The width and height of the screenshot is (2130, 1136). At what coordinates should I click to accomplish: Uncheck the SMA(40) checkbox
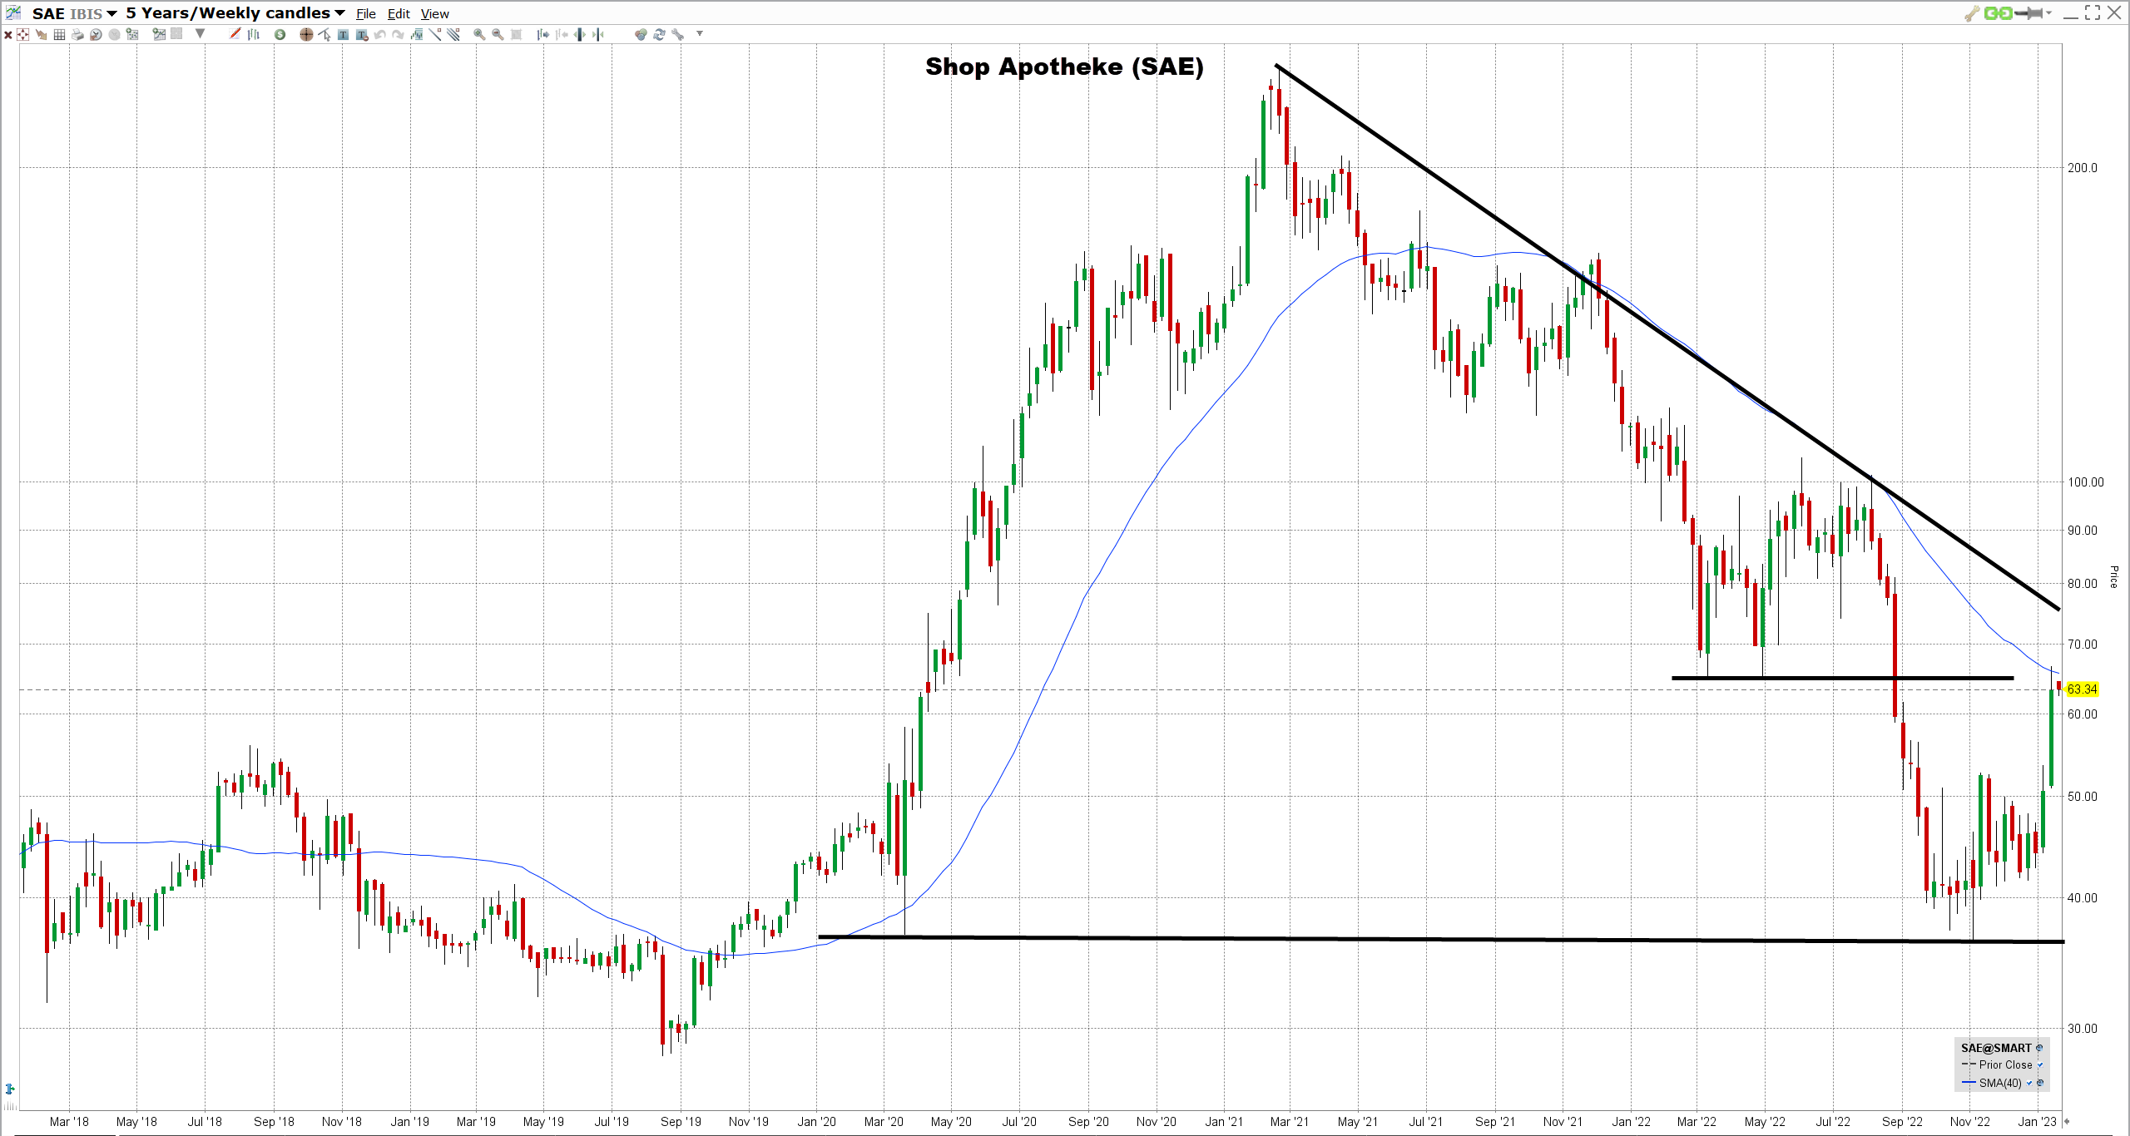2029,1083
